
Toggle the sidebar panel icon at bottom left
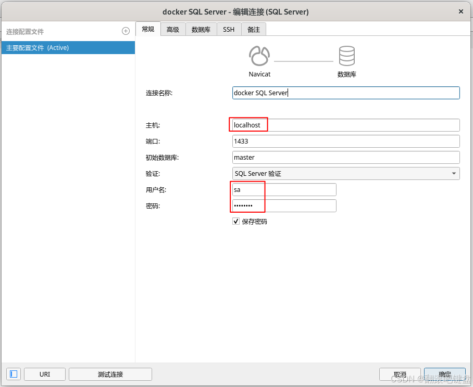click(14, 374)
